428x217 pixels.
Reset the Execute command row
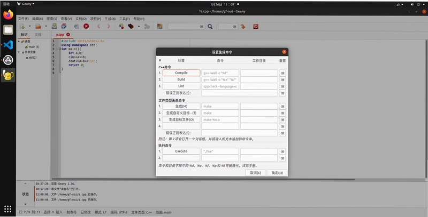[282, 151]
